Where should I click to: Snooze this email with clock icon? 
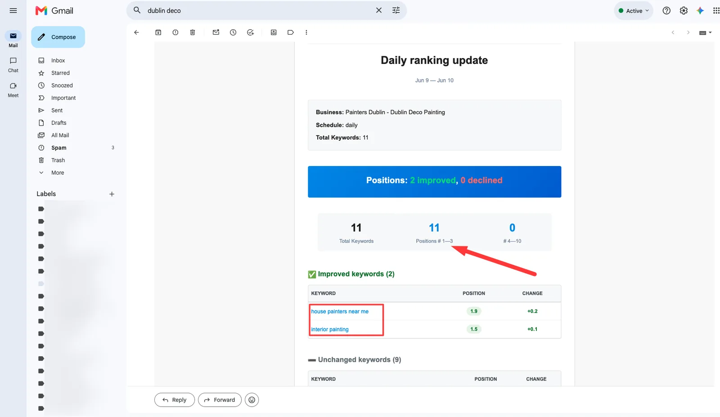233,32
